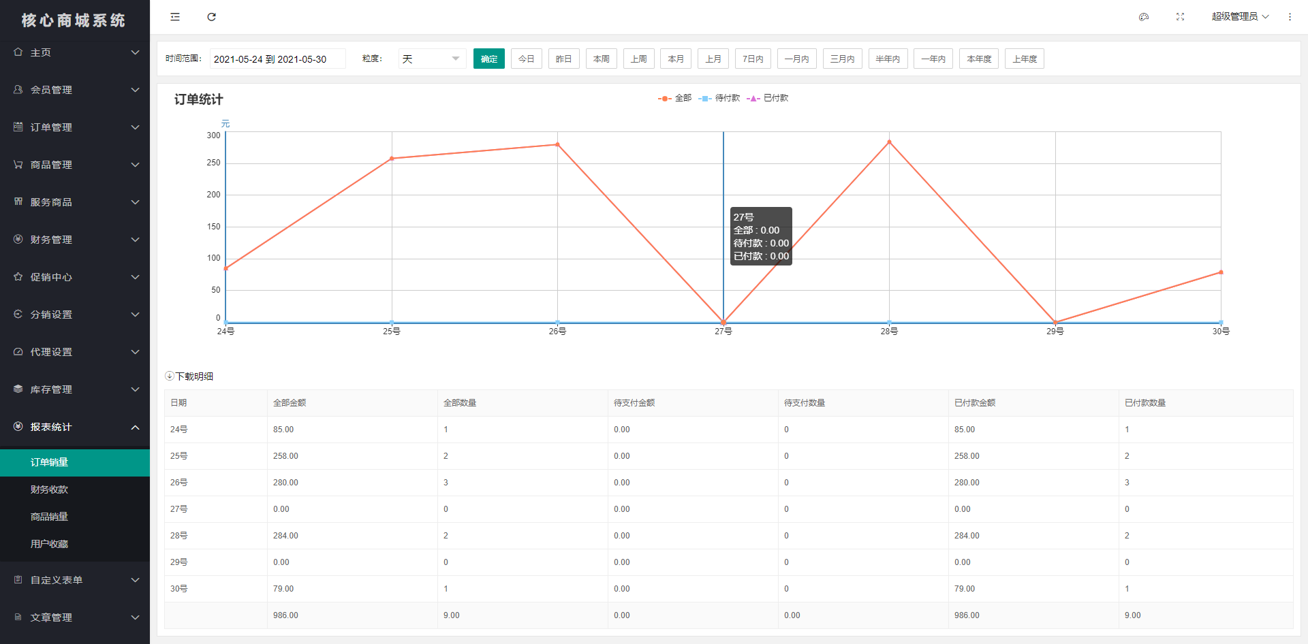Click the download icon beside 下载明细
This screenshot has height=644, width=1308.
click(170, 376)
